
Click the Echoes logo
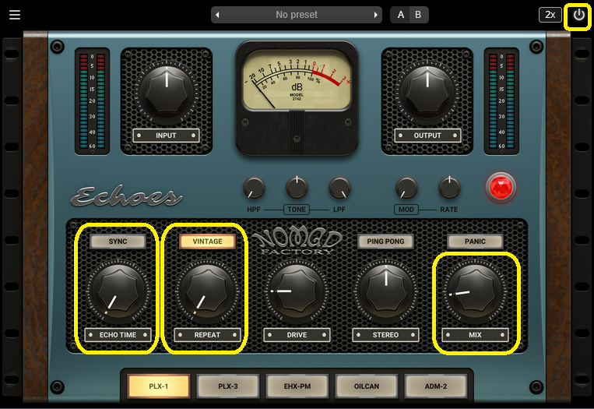[x=127, y=196]
